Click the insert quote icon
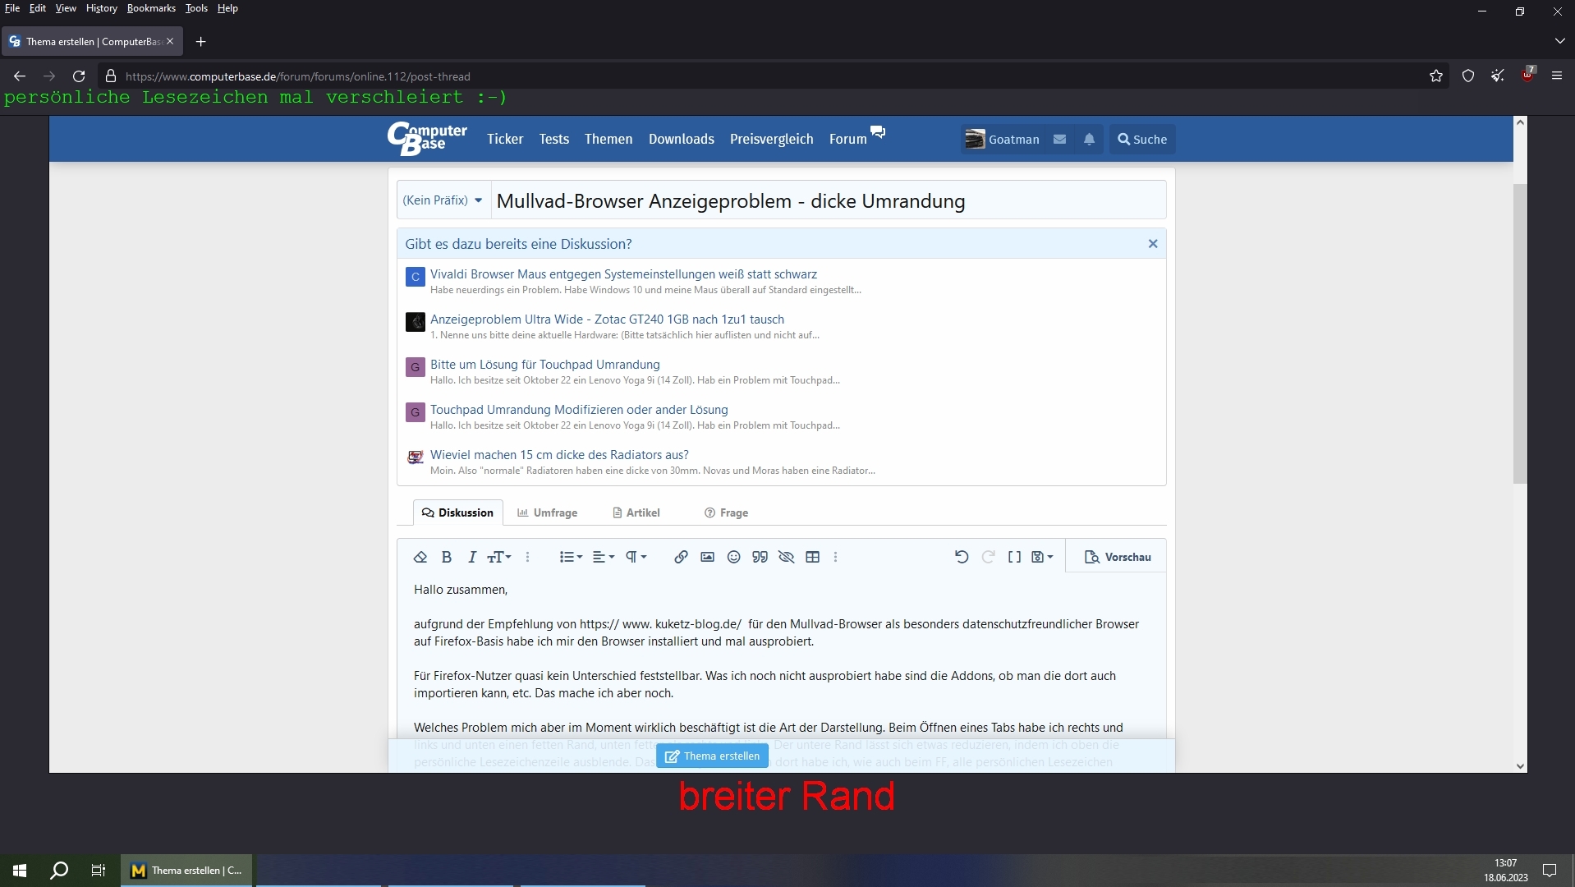 click(x=760, y=557)
